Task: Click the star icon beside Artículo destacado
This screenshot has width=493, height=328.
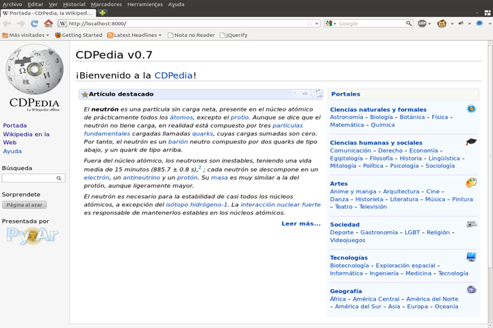Action: [x=85, y=94]
